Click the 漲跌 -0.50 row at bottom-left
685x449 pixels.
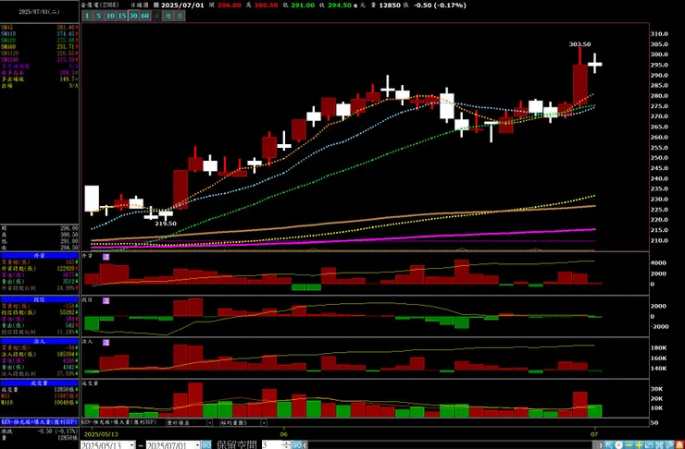[x=39, y=431]
